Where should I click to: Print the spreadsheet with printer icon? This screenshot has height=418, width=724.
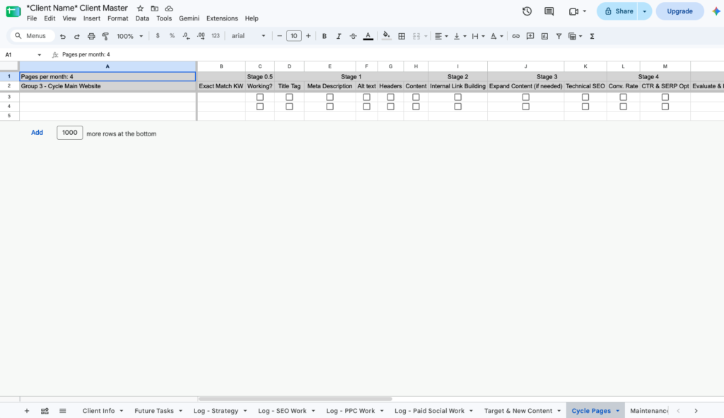(x=91, y=36)
